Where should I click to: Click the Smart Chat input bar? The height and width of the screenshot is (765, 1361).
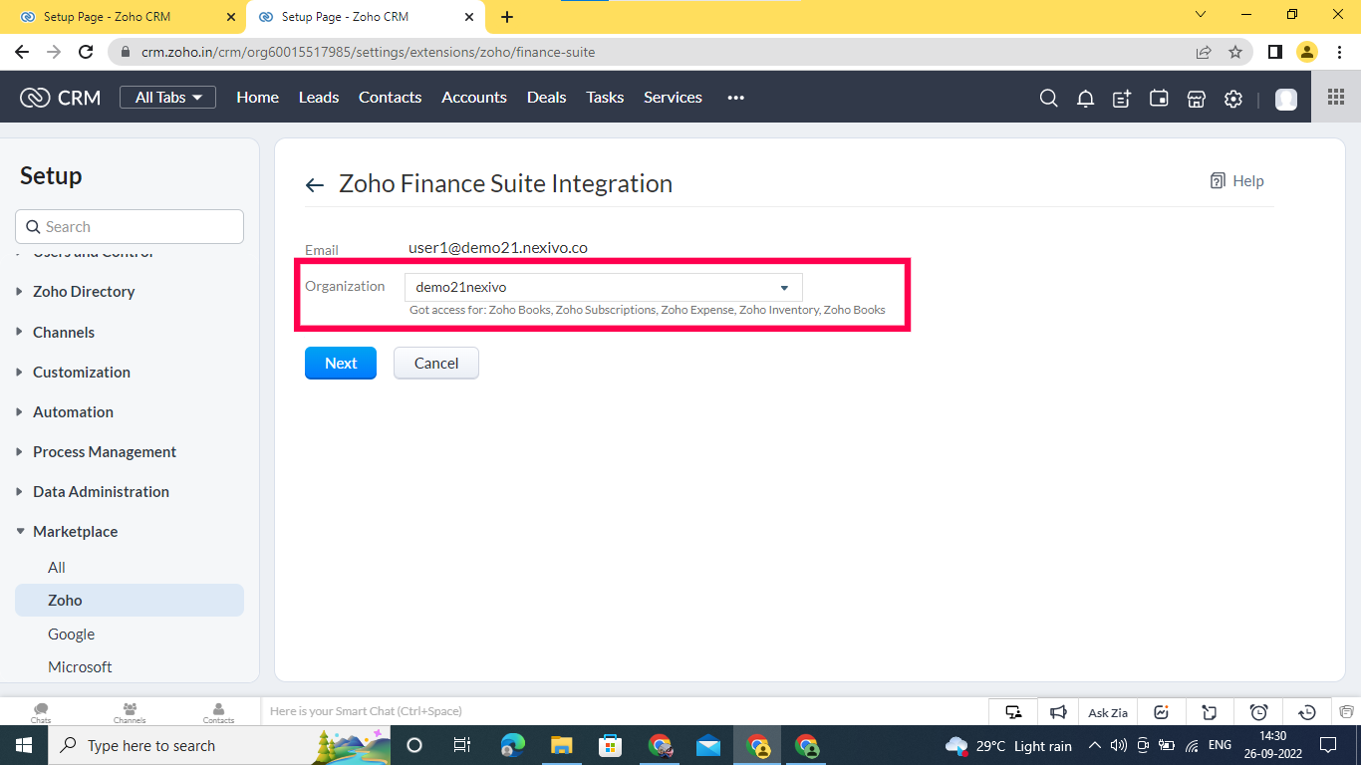pos(623,711)
